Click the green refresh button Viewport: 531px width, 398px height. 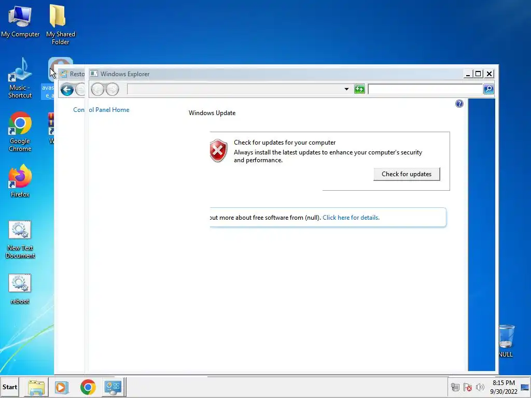[x=359, y=89]
